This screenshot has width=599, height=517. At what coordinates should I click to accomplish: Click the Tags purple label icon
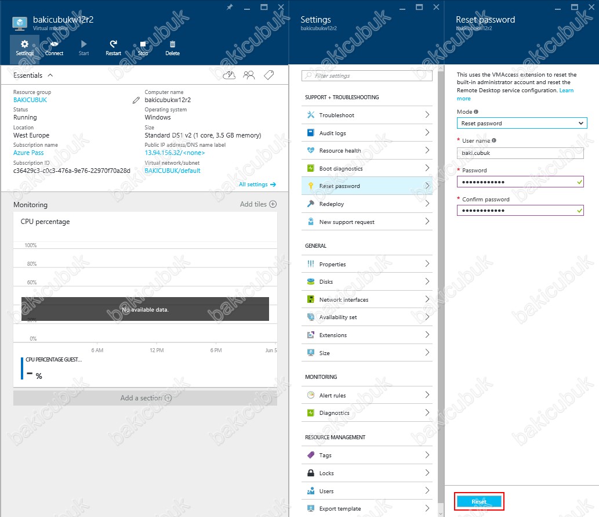tap(311, 455)
